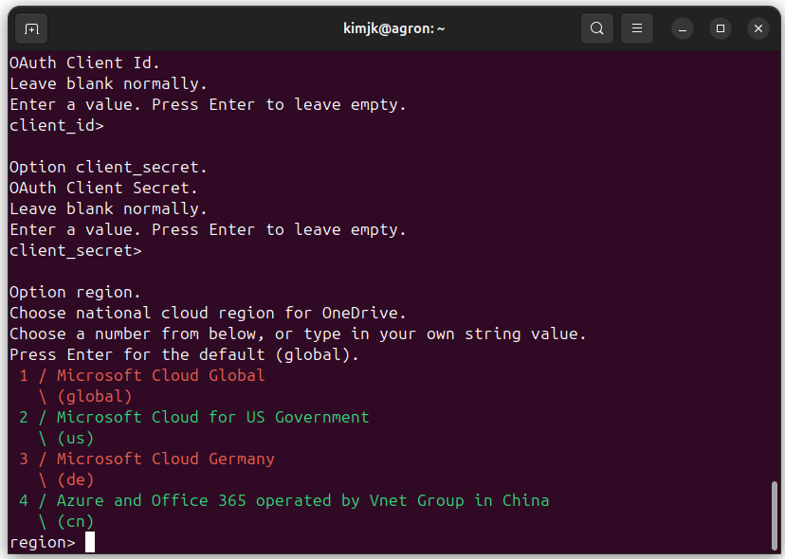Click the '(us)' value text
Screen dimensions: 785x559
(76, 438)
